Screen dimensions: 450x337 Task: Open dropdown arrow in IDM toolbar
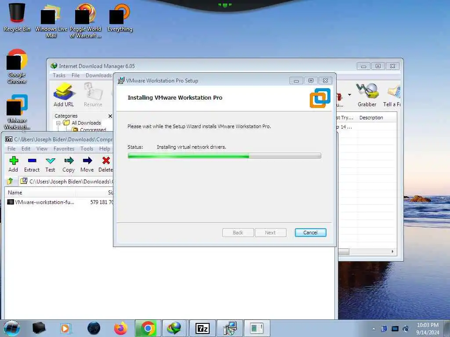[349, 95]
